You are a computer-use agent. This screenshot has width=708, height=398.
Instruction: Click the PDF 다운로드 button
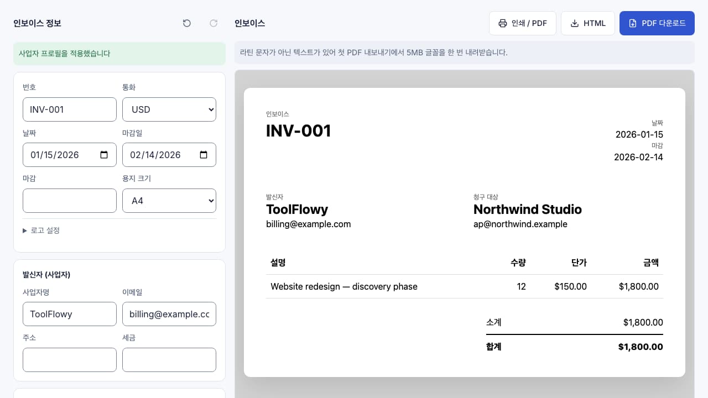(657, 23)
